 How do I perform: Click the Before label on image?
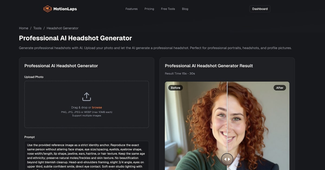coord(175,88)
